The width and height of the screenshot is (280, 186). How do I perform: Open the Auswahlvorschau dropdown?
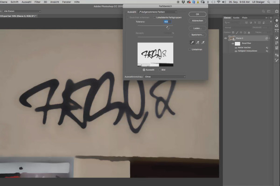[x=165, y=77]
